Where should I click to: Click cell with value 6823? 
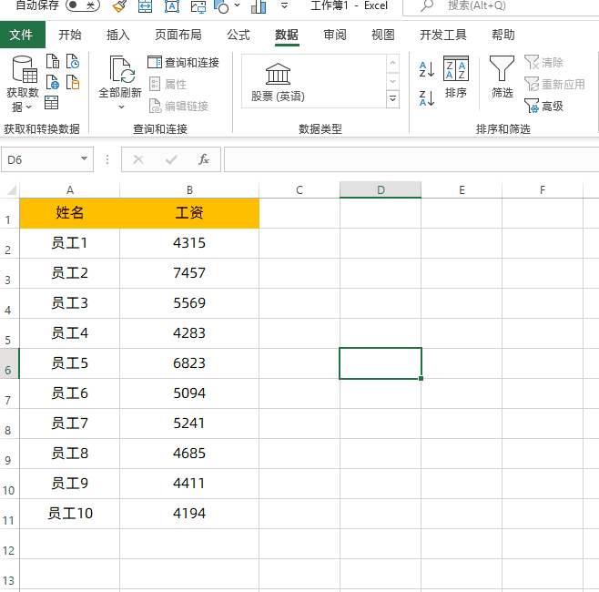(189, 363)
